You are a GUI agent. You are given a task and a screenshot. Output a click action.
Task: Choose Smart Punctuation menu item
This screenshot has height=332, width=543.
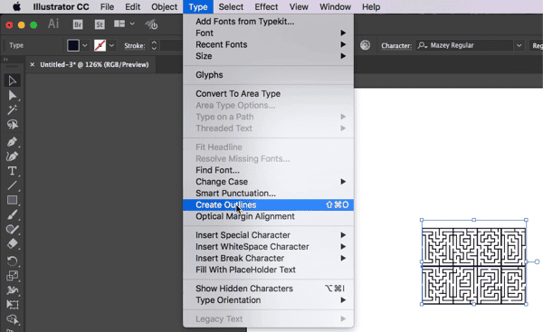click(269, 194)
